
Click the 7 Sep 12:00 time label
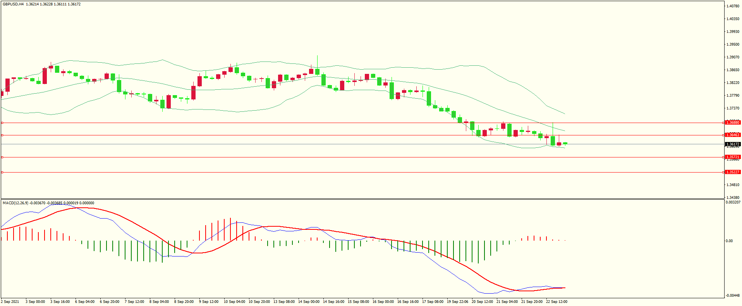(134, 302)
